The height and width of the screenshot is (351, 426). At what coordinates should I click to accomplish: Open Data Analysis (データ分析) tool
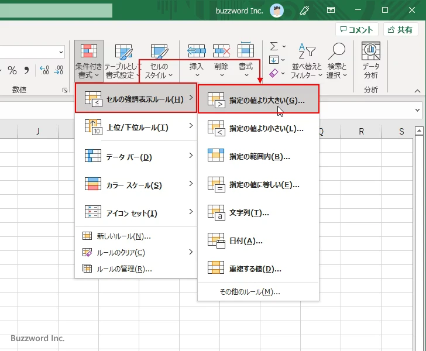click(370, 53)
